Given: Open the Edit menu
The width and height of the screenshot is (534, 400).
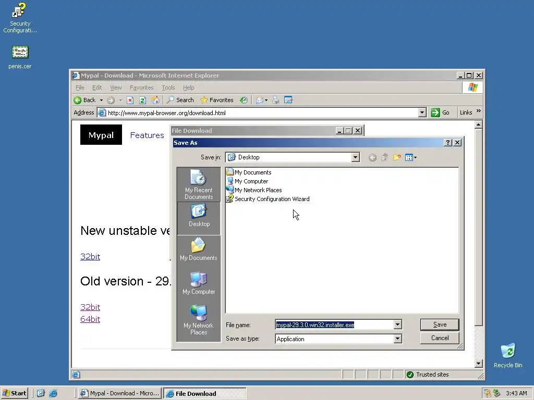Looking at the screenshot, I should pos(97,87).
